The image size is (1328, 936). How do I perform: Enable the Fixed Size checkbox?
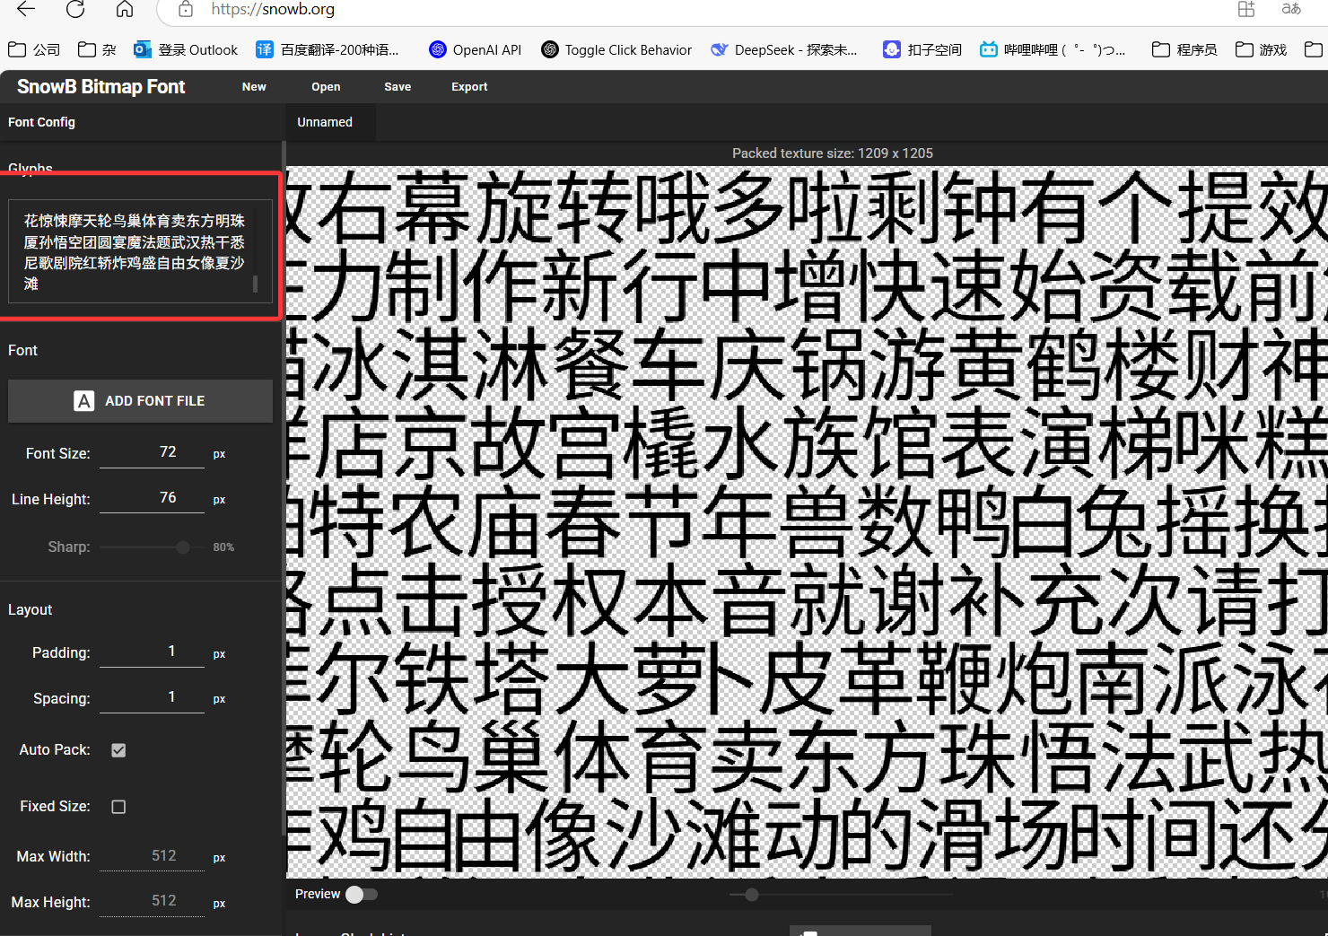118,806
